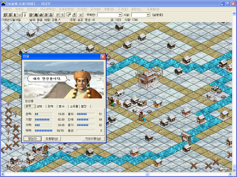Screen dimensions: 237x177
Task: Click the horizontal scrollbar right arrow
Action: click(230, 174)
